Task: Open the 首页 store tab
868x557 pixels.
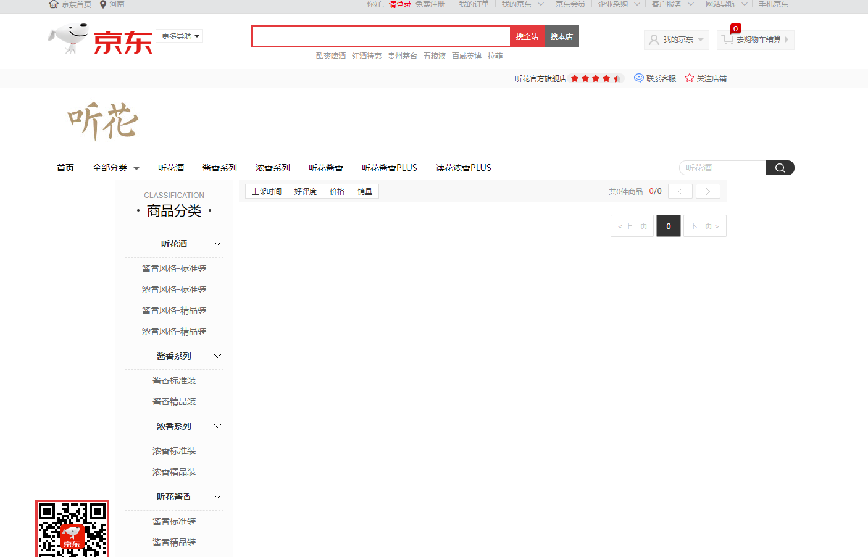Action: (65, 168)
